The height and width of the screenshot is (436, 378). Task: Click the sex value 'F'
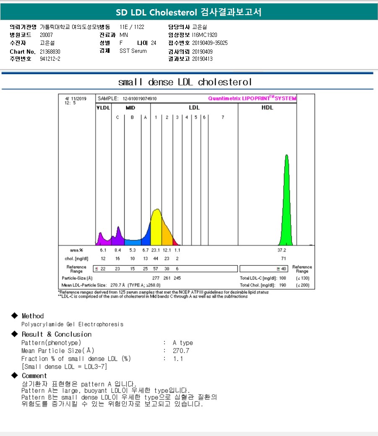pos(121,43)
